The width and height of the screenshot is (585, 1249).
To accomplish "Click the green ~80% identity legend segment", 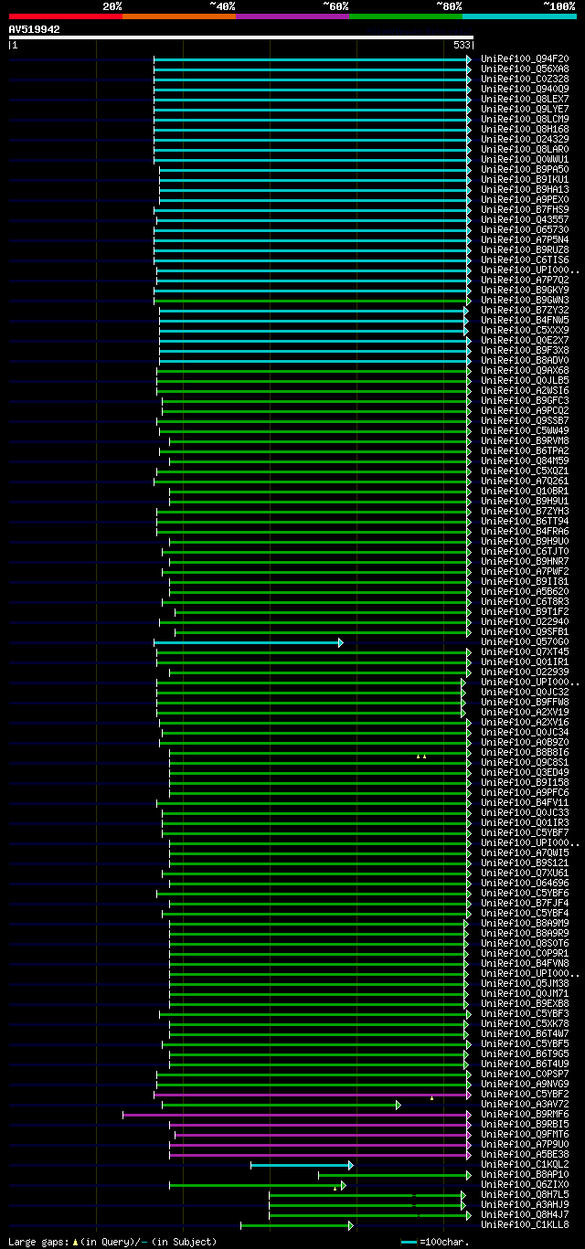I will coord(405,16).
